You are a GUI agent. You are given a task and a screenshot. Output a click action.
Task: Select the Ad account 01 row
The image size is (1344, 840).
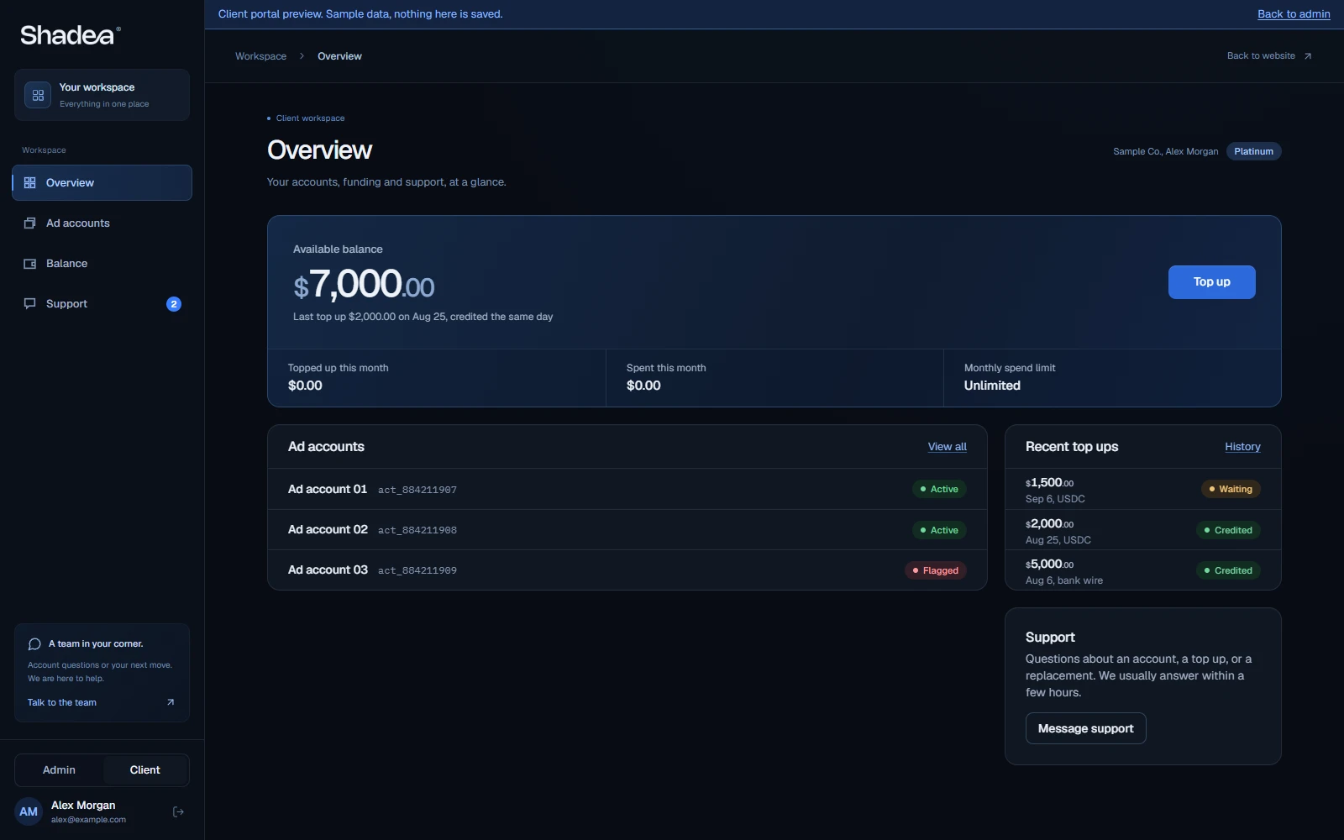click(627, 489)
